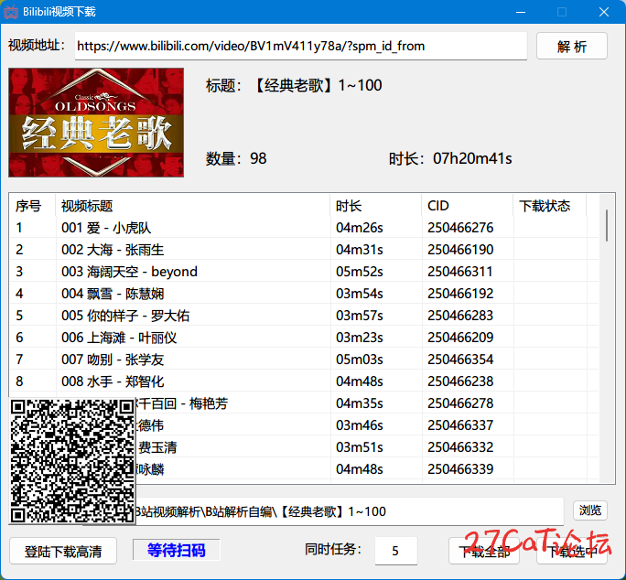
Task: Close the Bilibili视频下载 window
Action: [604, 12]
